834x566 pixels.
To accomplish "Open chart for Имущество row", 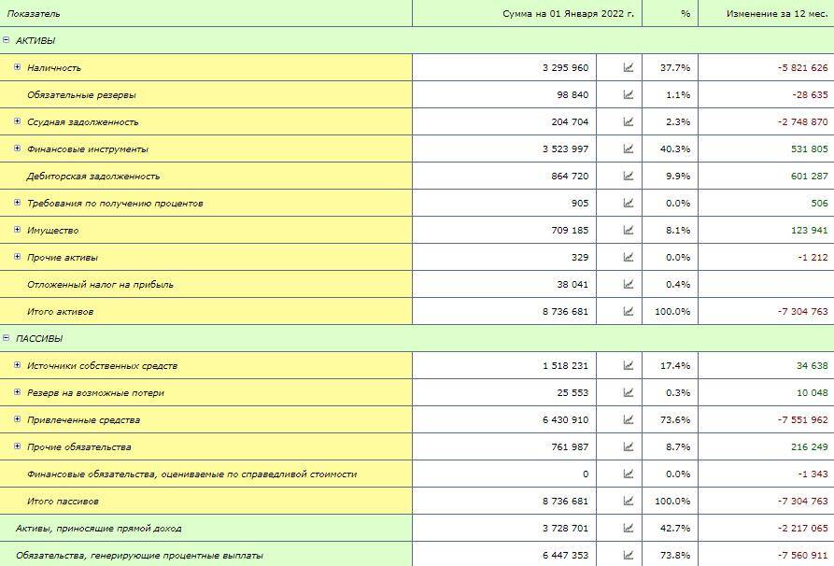I will (x=629, y=231).
